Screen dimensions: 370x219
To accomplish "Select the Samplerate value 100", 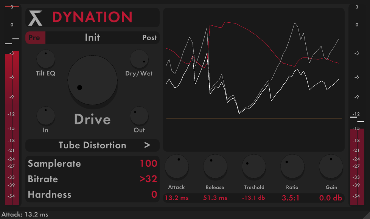I will [148, 163].
